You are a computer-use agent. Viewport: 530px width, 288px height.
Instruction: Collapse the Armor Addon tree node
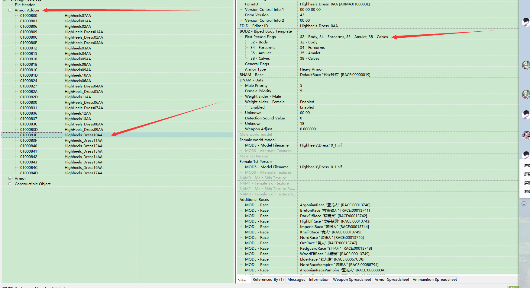pos(10,10)
